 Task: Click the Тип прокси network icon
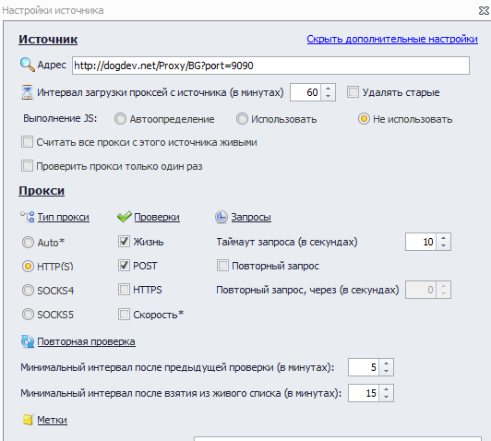coord(28,217)
